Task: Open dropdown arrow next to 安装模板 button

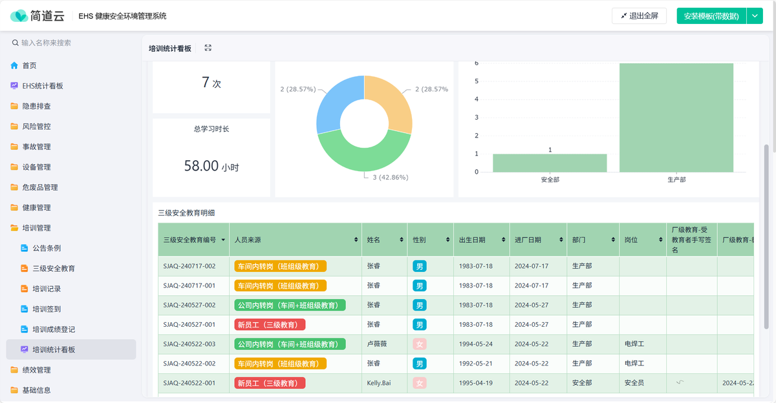Action: point(755,16)
